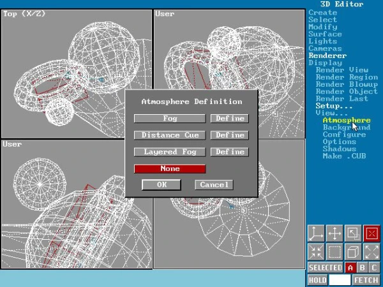Open the Cameras menu
This screenshot has height=287, width=383.
(325, 48)
